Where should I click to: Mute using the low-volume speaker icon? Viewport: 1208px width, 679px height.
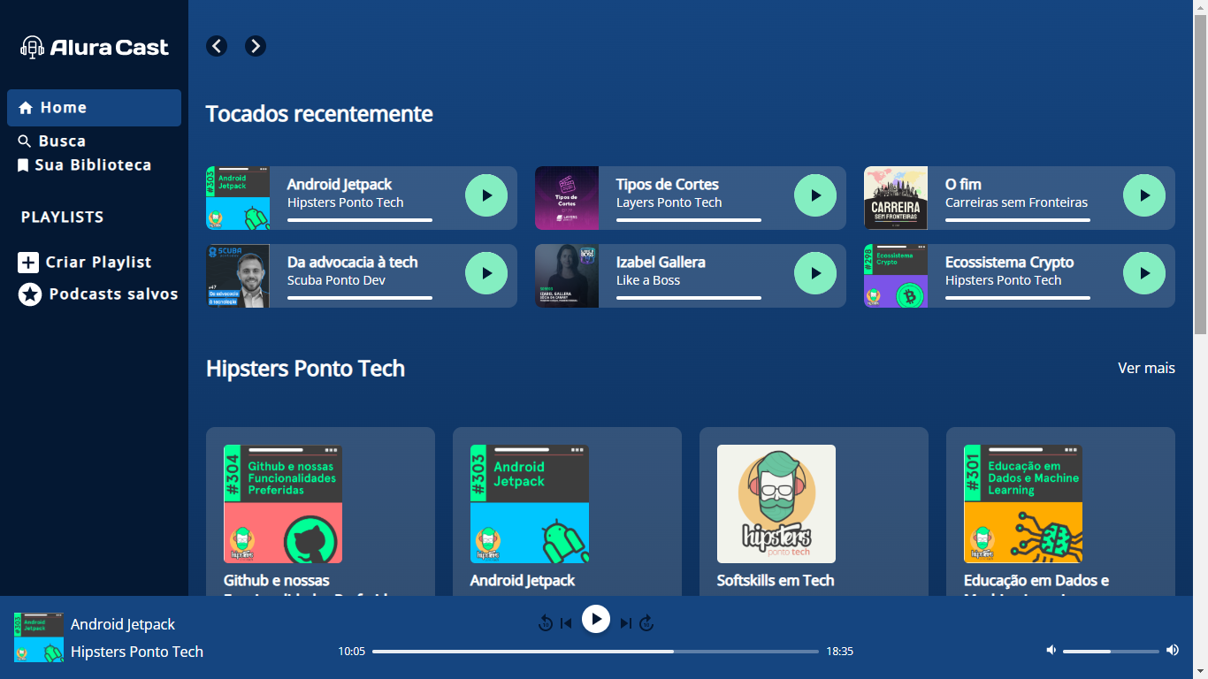[1051, 651]
